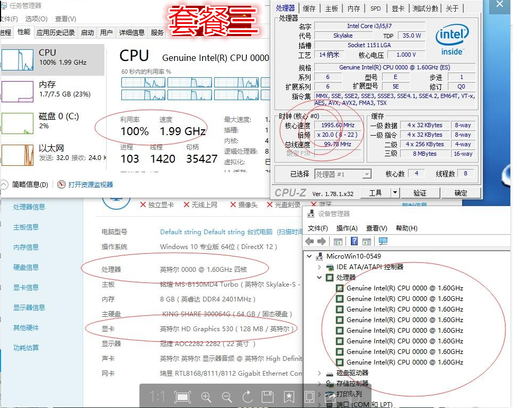Image resolution: width=513 pixels, height=408 pixels.
Task: Click the IDE ATA/ATAPI 控制器 device icon
Action: tap(330, 267)
